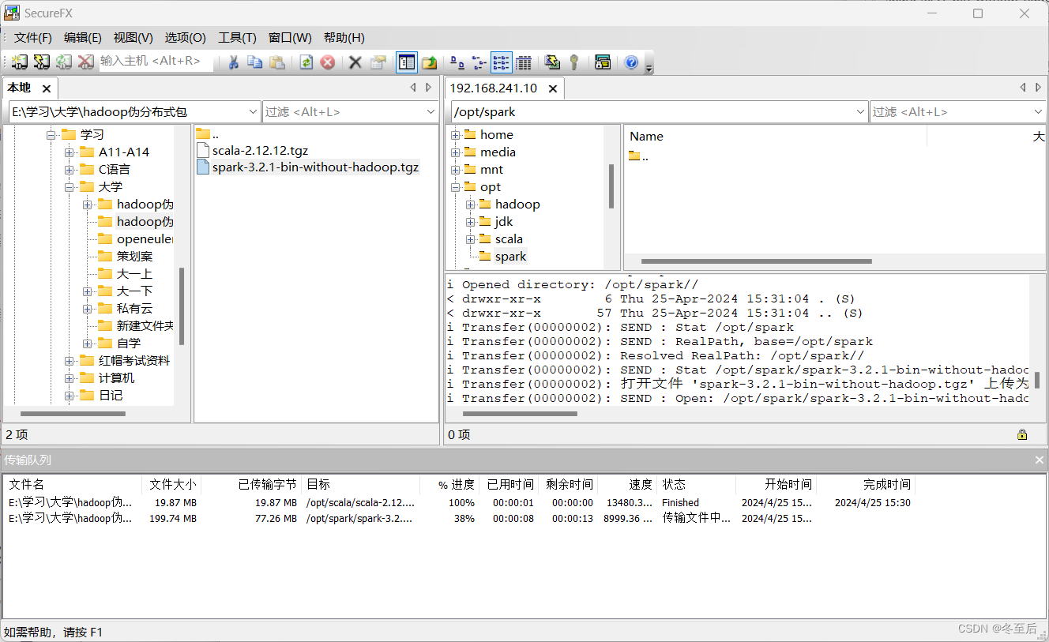Click the Synchronize files lightning icon
Image resolution: width=1049 pixels, height=642 pixels.
coord(551,62)
